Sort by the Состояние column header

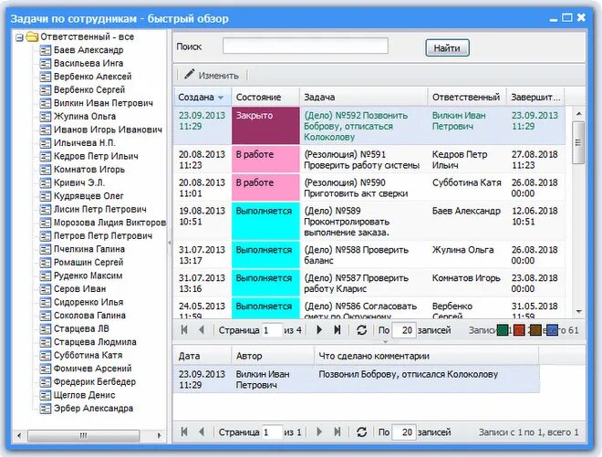pyautogui.click(x=265, y=98)
